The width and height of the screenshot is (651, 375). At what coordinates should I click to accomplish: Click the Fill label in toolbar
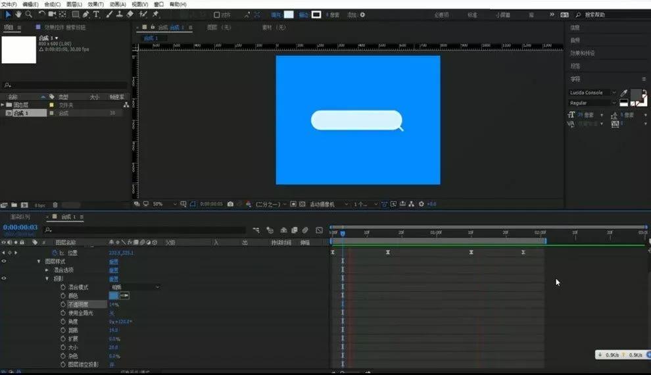(x=276, y=15)
